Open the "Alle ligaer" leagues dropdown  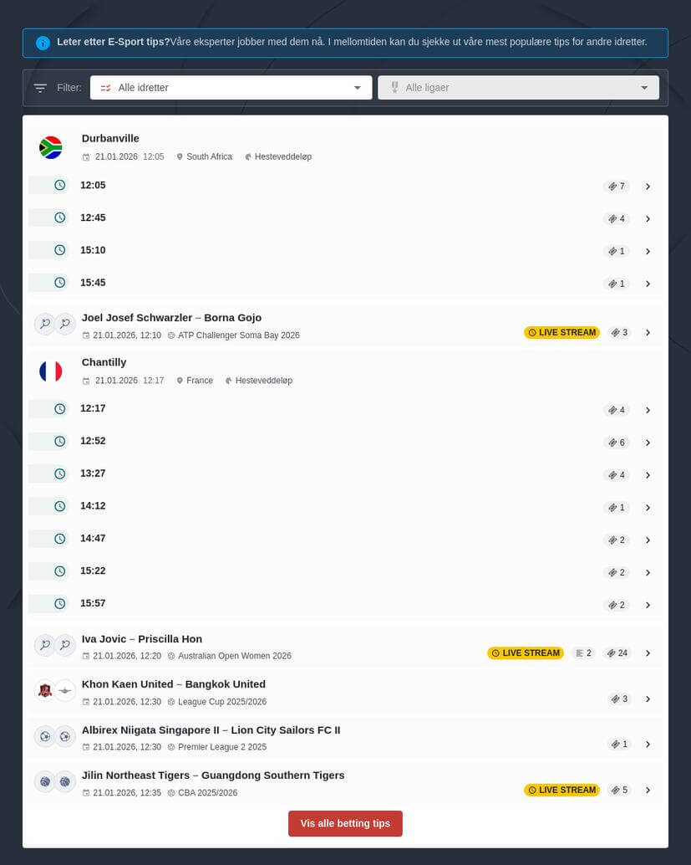518,87
